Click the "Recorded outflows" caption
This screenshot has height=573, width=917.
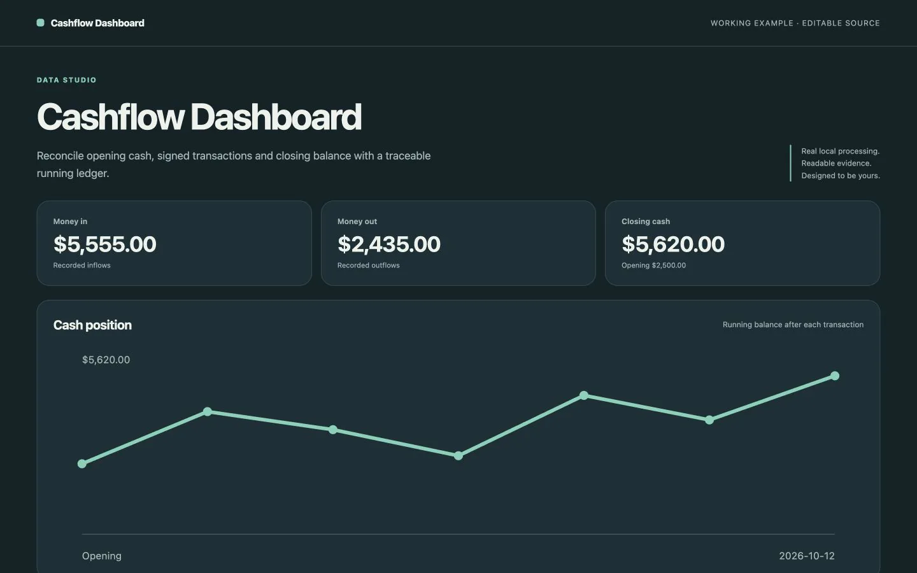[369, 265]
